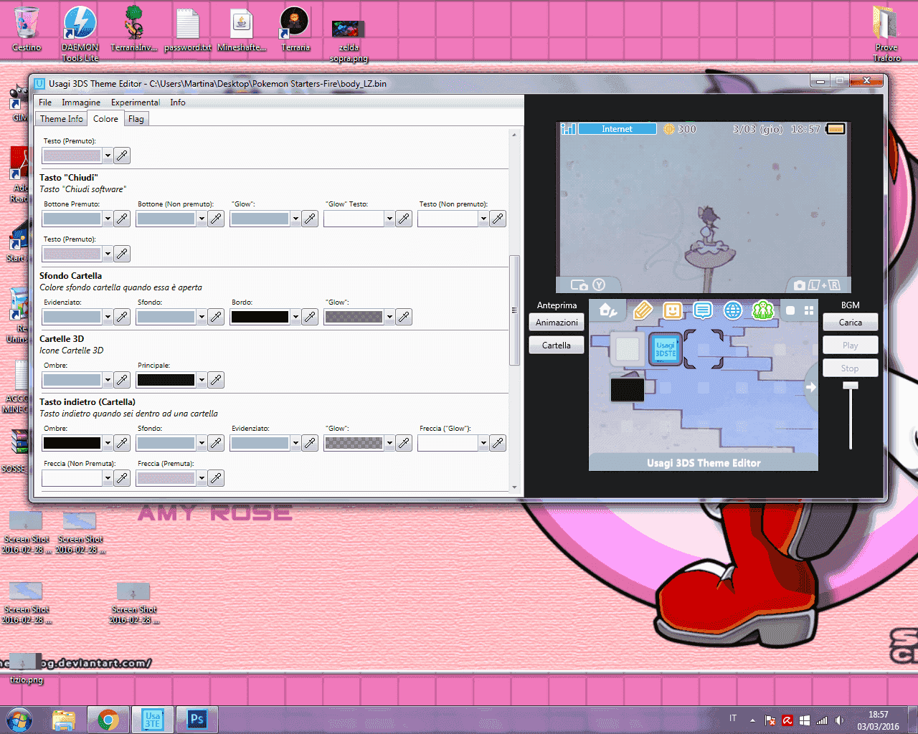Select the Prove Traforo desktop folder

(886, 33)
